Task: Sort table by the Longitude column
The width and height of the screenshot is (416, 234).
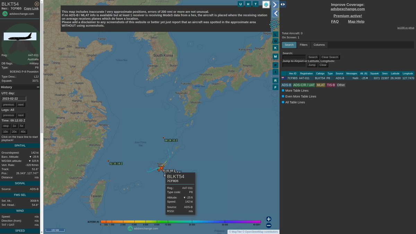Action: [x=408, y=73]
